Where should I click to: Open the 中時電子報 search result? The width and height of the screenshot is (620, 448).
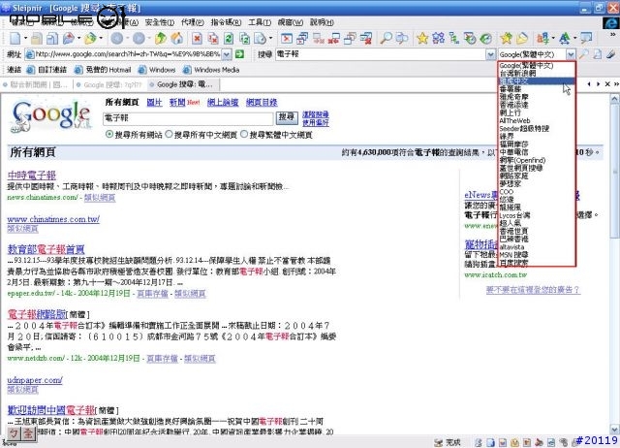pyautogui.click(x=32, y=175)
